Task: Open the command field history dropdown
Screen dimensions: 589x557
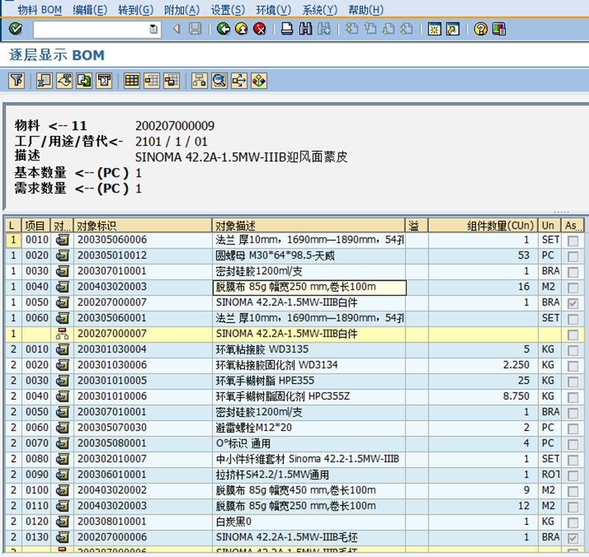Action: (x=153, y=29)
